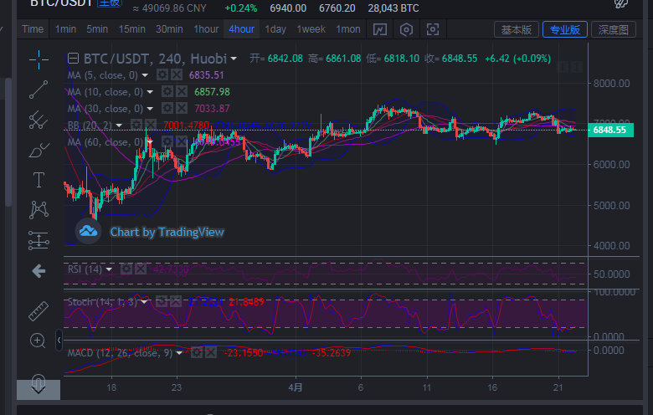
Task: Open chart settings hexagon icon
Action: coord(407,29)
